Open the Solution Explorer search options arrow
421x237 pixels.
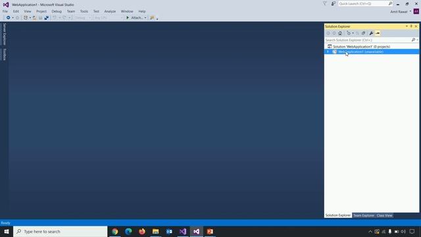417,40
